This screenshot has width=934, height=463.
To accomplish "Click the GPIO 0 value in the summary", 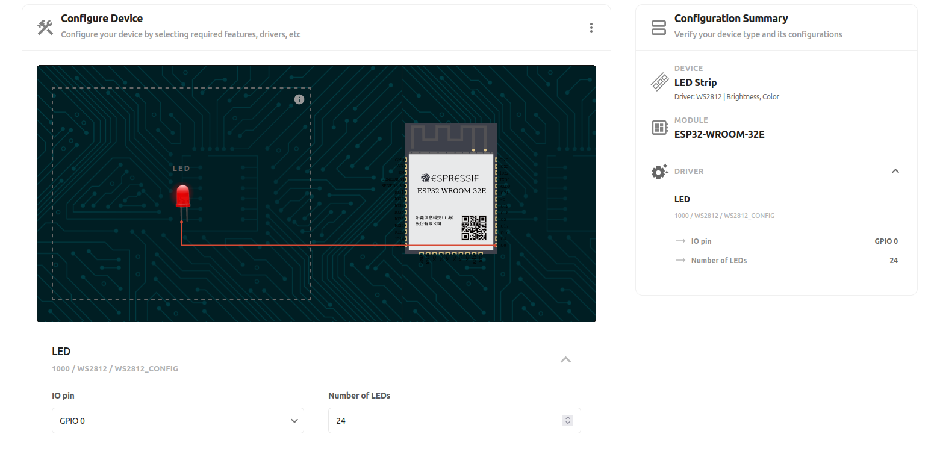I will (886, 241).
